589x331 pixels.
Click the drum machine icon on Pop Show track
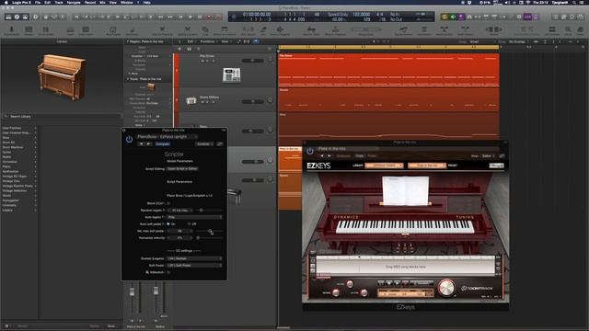(231, 74)
